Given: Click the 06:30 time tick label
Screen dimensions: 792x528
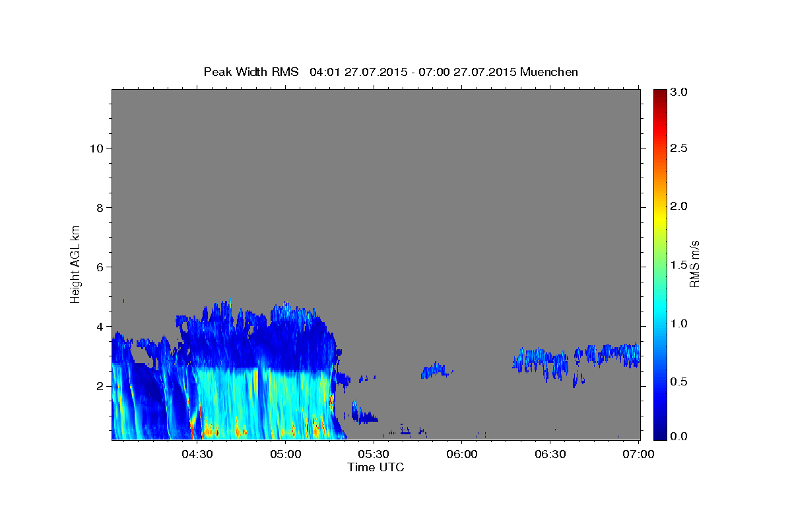Looking at the screenshot, I should (x=550, y=454).
